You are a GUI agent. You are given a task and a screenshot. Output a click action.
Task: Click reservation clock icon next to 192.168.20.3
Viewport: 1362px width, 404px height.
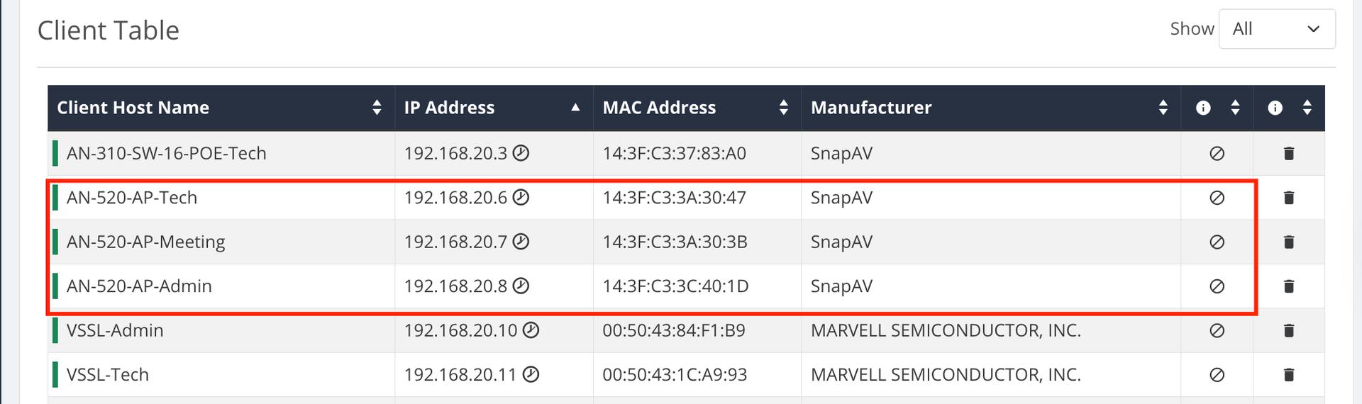pos(521,153)
